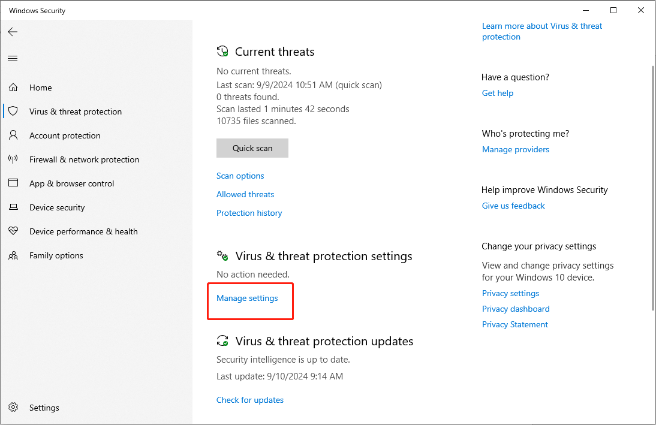The width and height of the screenshot is (656, 425).
Task: Open Scan options link
Action: 240,176
